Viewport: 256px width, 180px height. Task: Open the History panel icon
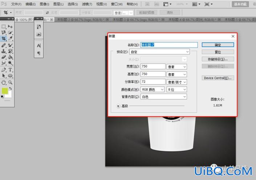[39, 26]
